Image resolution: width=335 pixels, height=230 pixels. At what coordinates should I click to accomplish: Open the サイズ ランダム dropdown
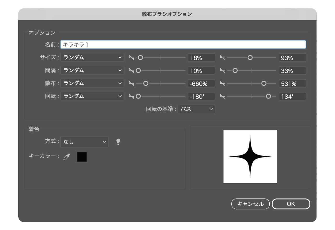(x=92, y=58)
